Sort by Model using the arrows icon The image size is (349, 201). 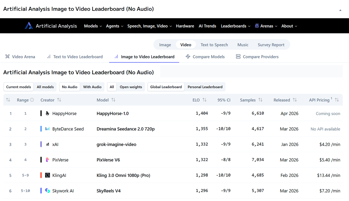(x=113, y=100)
